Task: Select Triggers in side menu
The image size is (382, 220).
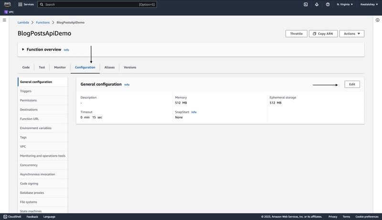Action: (42, 91)
